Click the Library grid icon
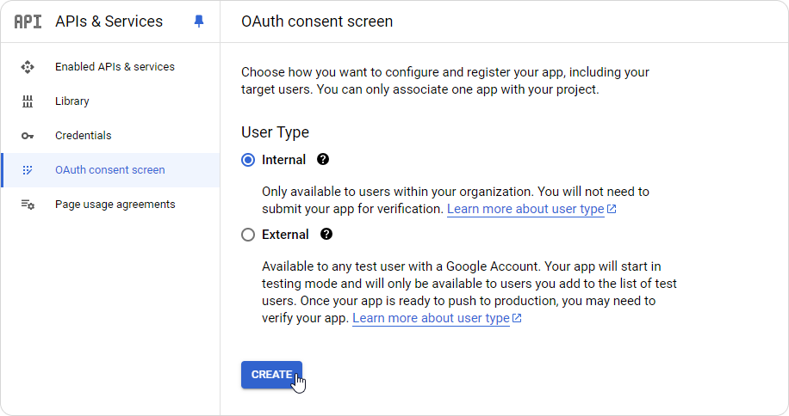This screenshot has height=416, width=789. pyautogui.click(x=28, y=101)
